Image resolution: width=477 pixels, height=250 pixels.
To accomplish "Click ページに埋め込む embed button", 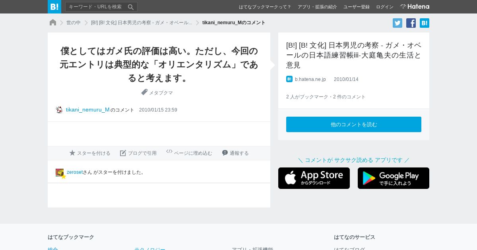I will pyautogui.click(x=189, y=153).
